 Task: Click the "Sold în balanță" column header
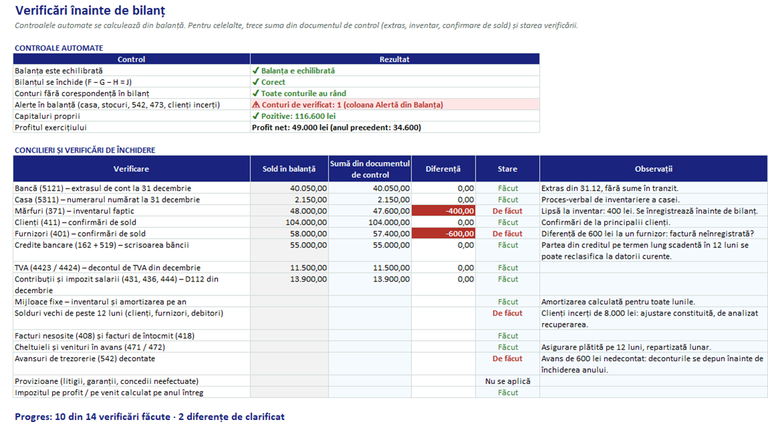289,169
